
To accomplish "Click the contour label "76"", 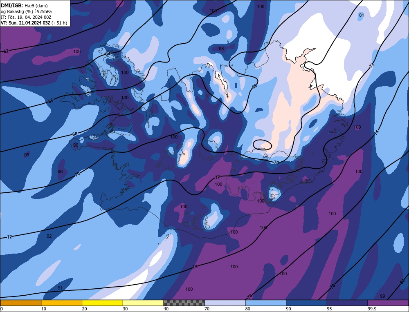I will coord(249,296).
